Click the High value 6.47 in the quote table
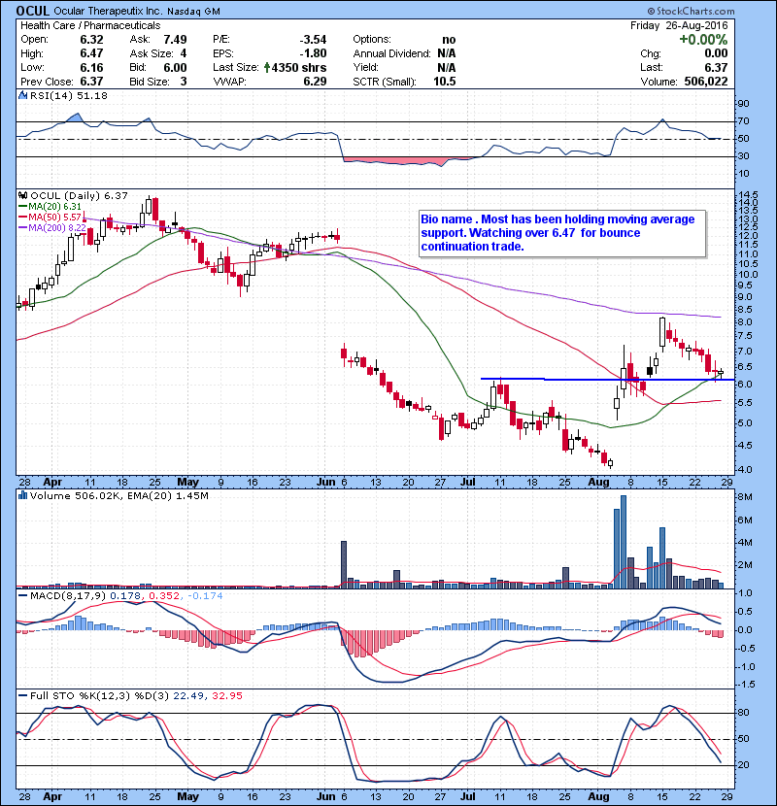 (x=91, y=53)
